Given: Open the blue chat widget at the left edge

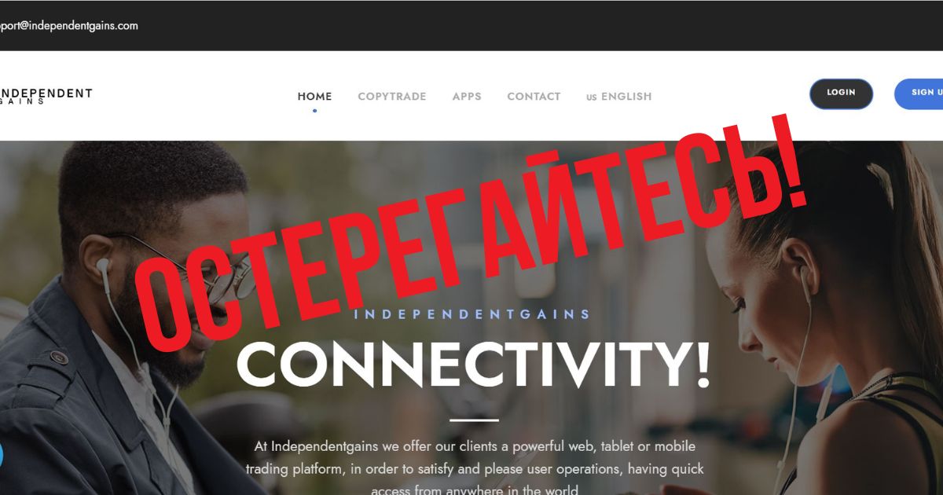Looking at the screenshot, I should pyautogui.click(x=1, y=455).
